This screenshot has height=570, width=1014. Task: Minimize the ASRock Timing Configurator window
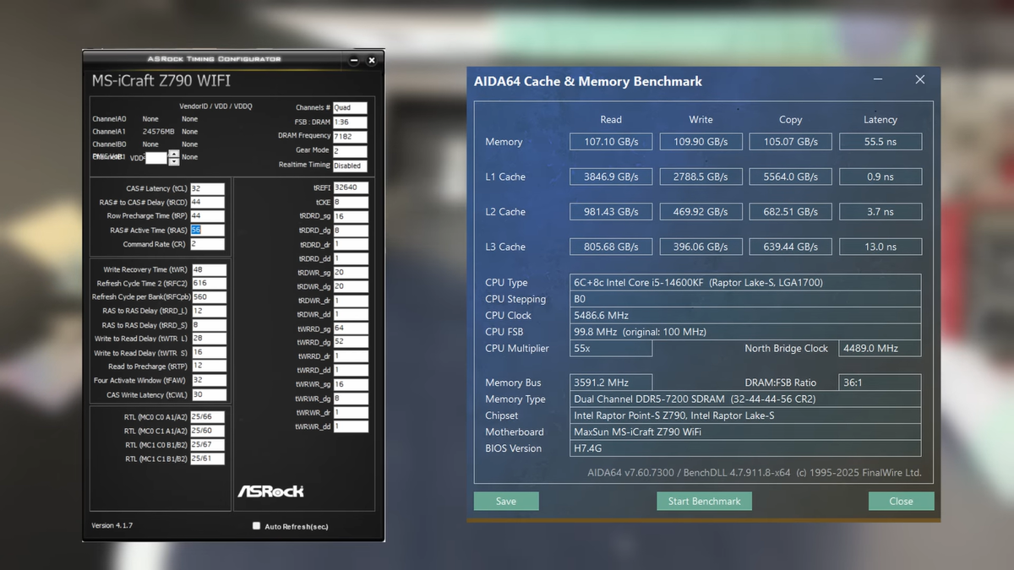pos(355,60)
